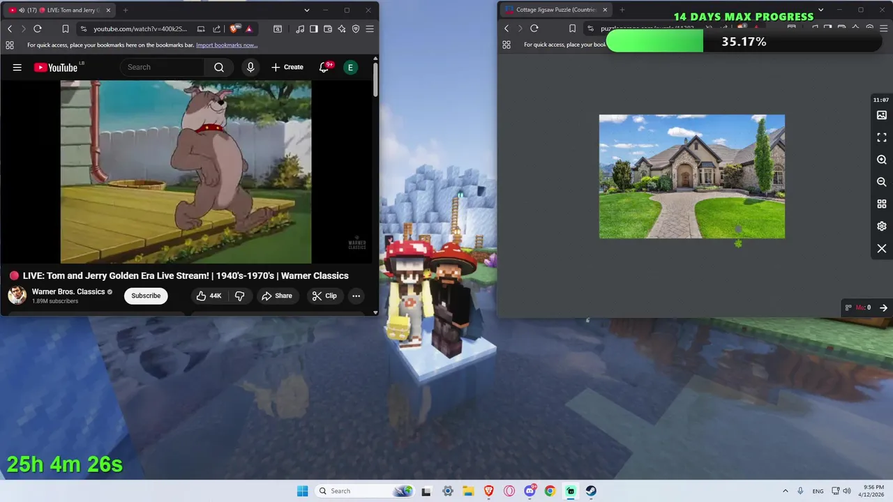Close the Tom and Jerry tab
Screen dimensions: 893x502
pos(108,10)
